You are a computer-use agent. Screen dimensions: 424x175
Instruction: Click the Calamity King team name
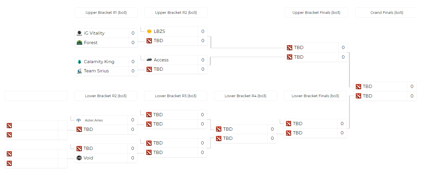(99, 62)
